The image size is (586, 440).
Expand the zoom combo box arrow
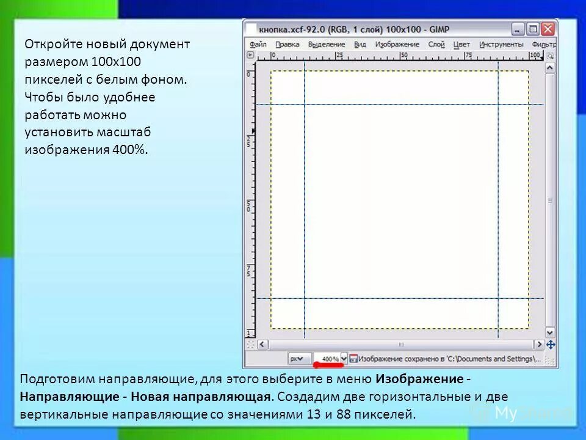coord(344,358)
